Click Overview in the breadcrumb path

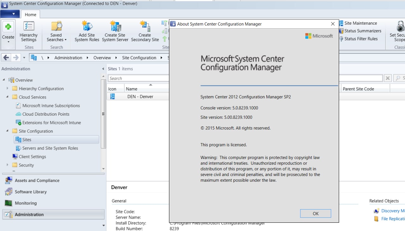point(102,58)
